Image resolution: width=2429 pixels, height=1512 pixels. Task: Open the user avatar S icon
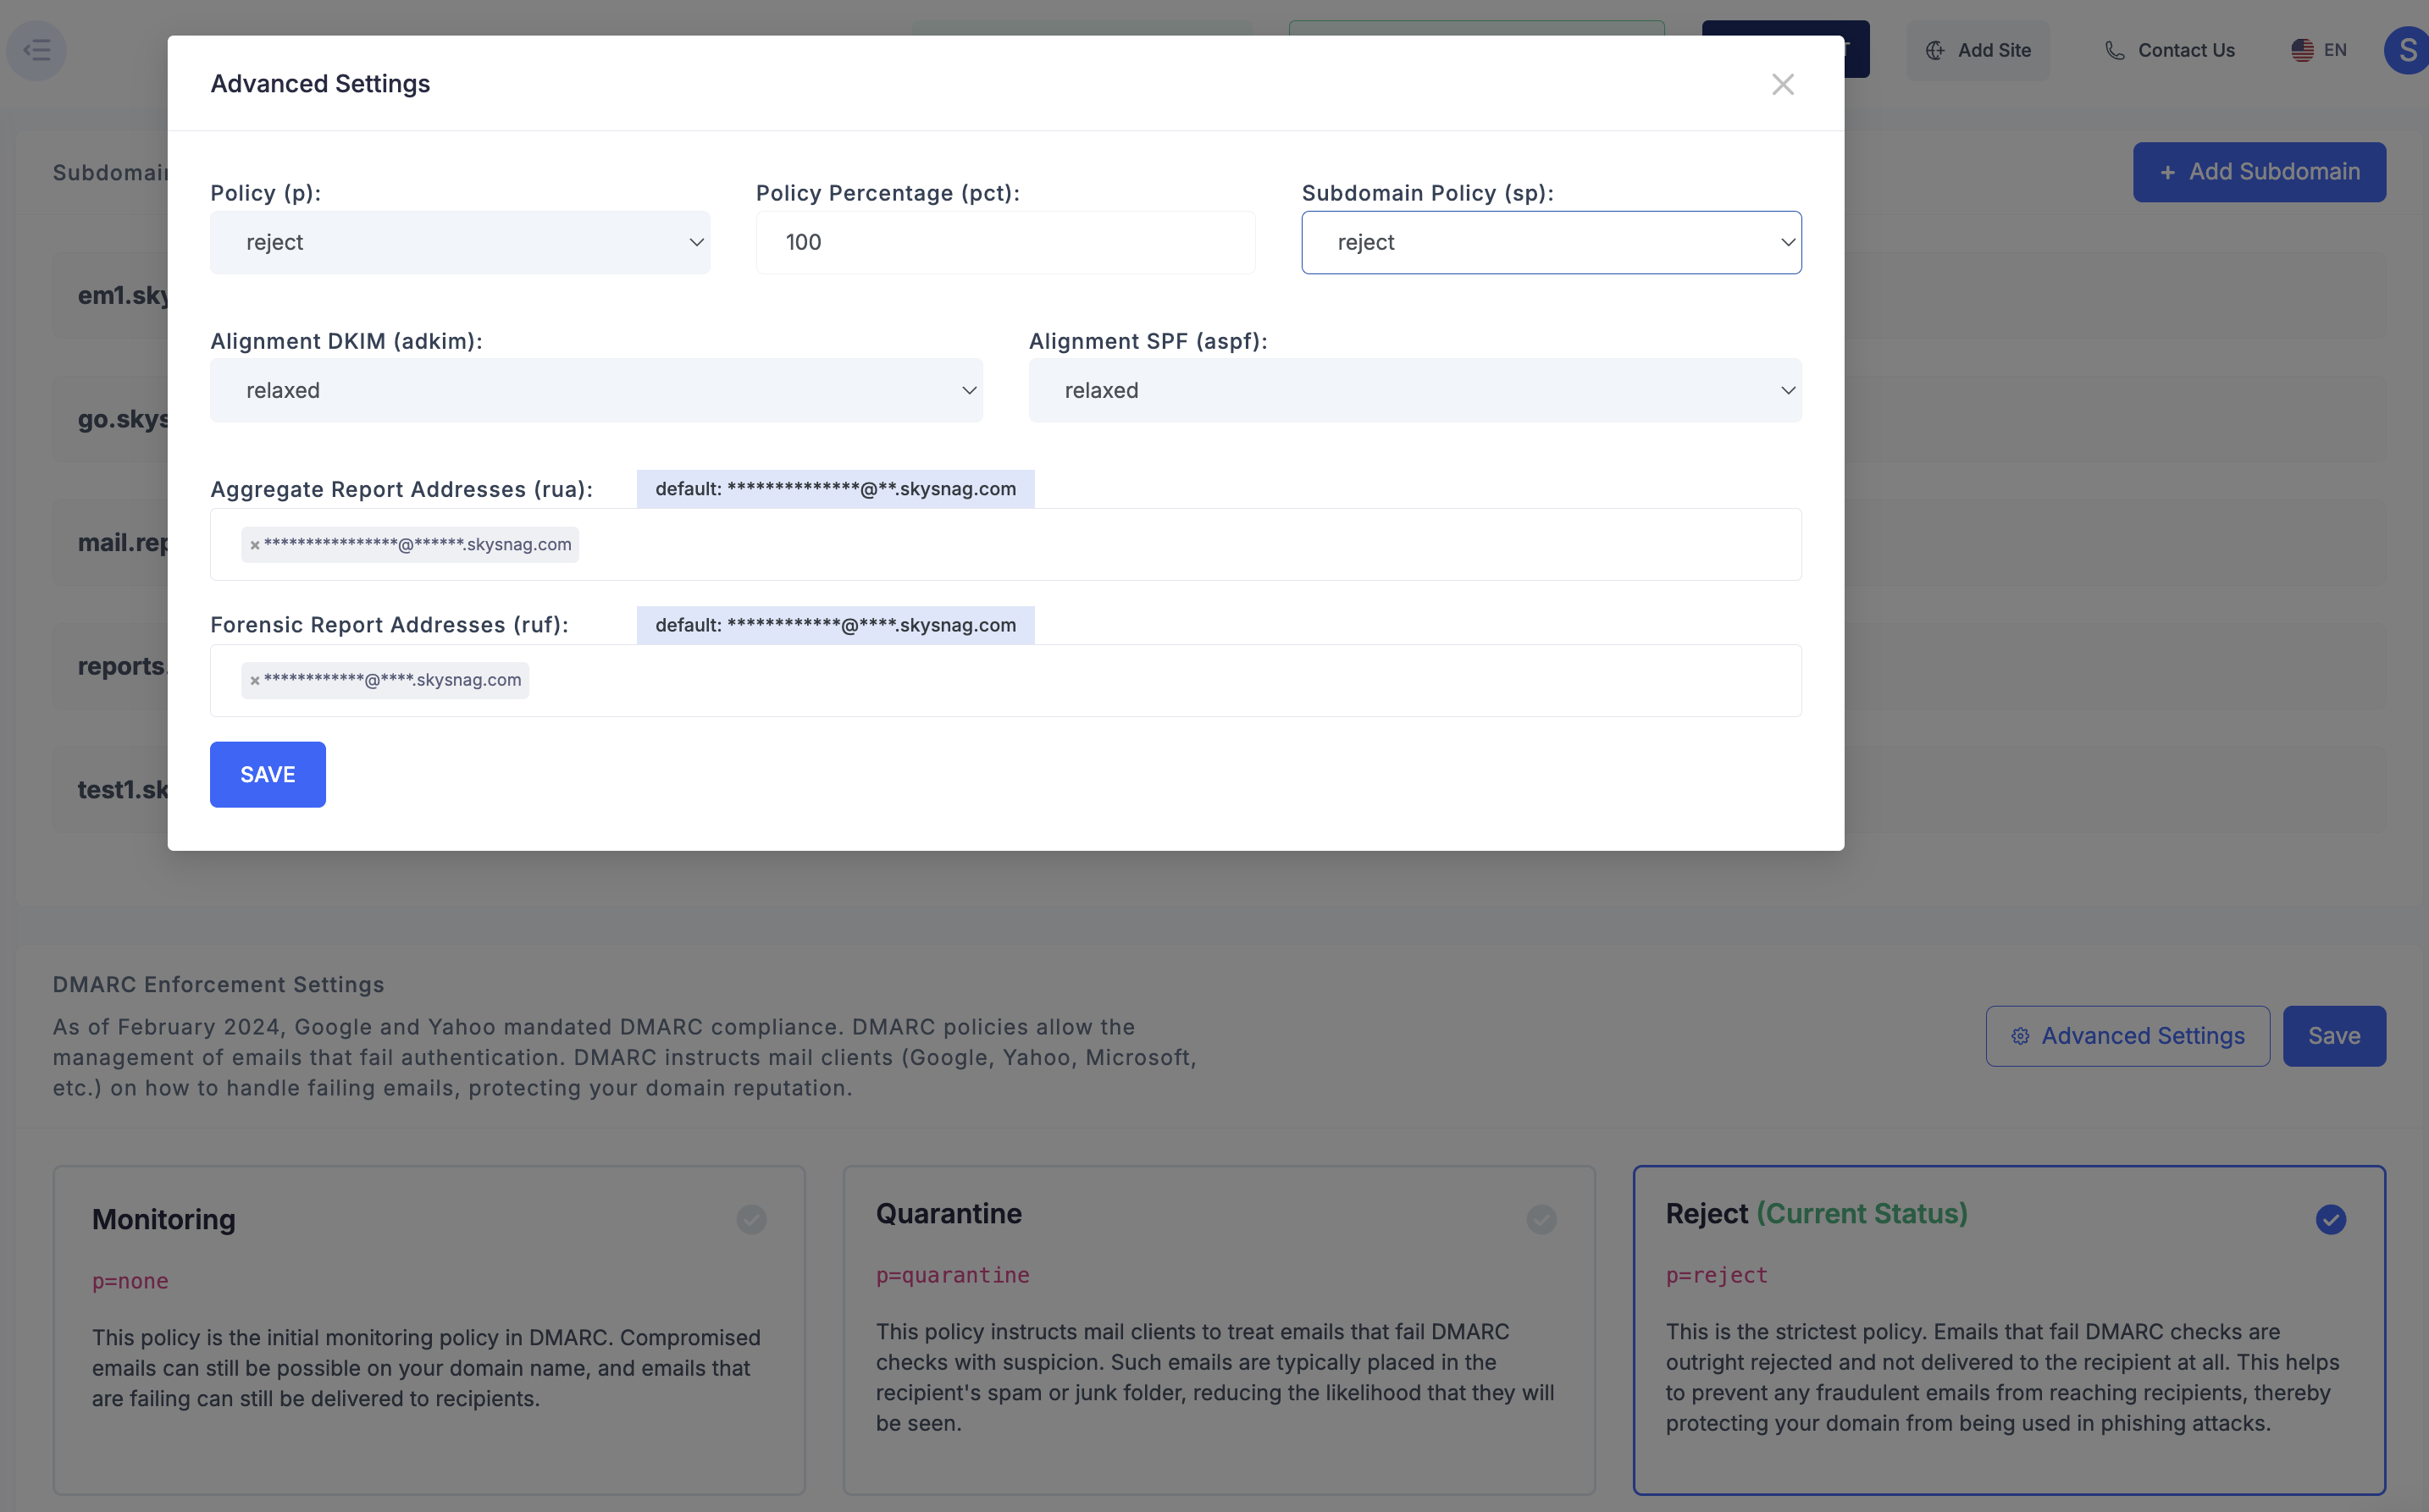(x=2407, y=50)
